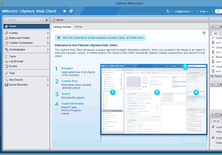Select the All tab in Recent Tasks
Screen dimensions: 222x155
tap(215, 33)
